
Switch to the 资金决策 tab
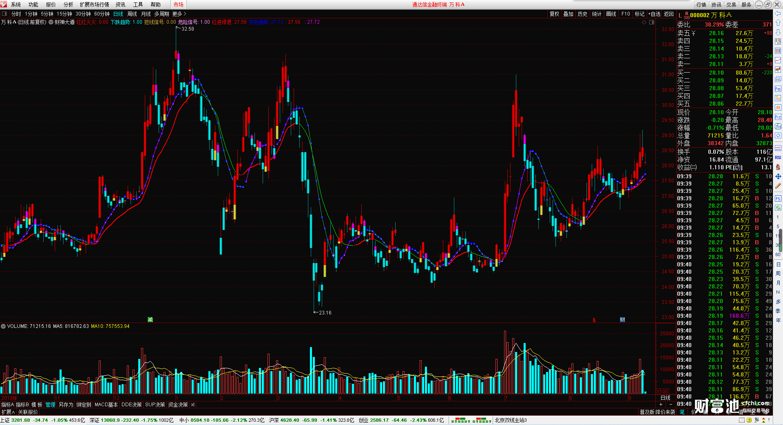point(178,405)
